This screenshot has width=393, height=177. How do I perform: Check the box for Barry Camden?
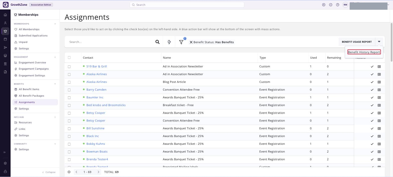pos(69,90)
